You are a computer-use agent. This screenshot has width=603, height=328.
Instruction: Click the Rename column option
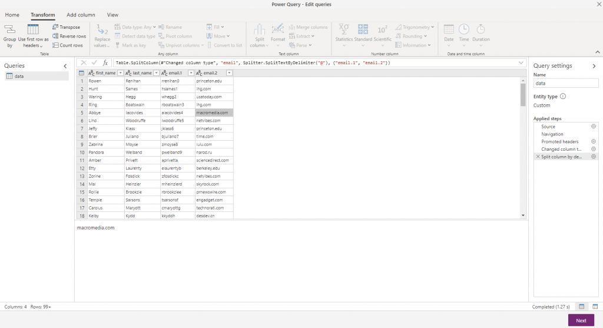(170, 27)
